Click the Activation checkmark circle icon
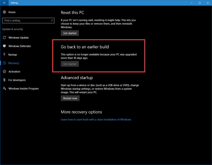212x165 pixels. click(x=4, y=72)
